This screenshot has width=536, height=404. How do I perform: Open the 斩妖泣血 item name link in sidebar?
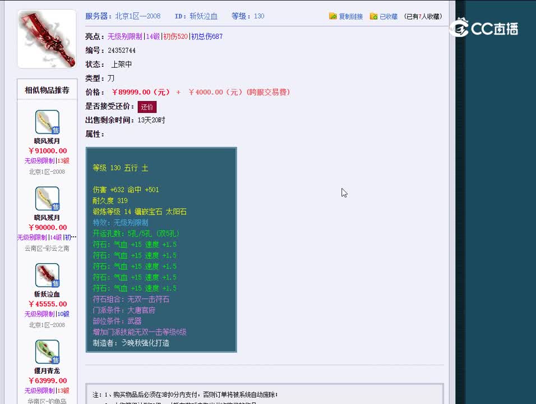(47, 294)
